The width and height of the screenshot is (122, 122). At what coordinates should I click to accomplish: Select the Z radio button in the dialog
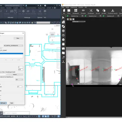18,60
